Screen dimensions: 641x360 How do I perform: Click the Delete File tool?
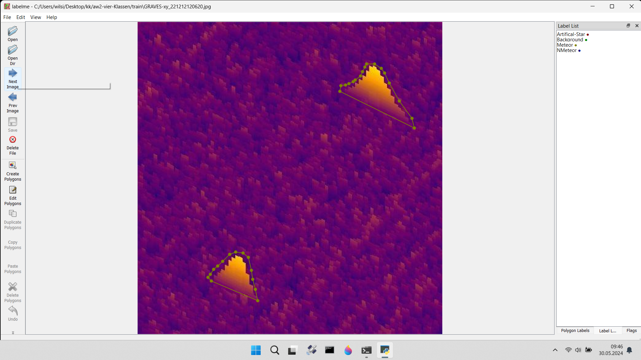tap(13, 145)
